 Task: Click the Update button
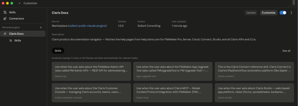point(251,13)
